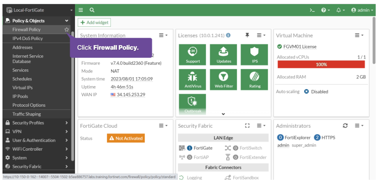
Task: Click the Updates license tile
Action: (224, 55)
